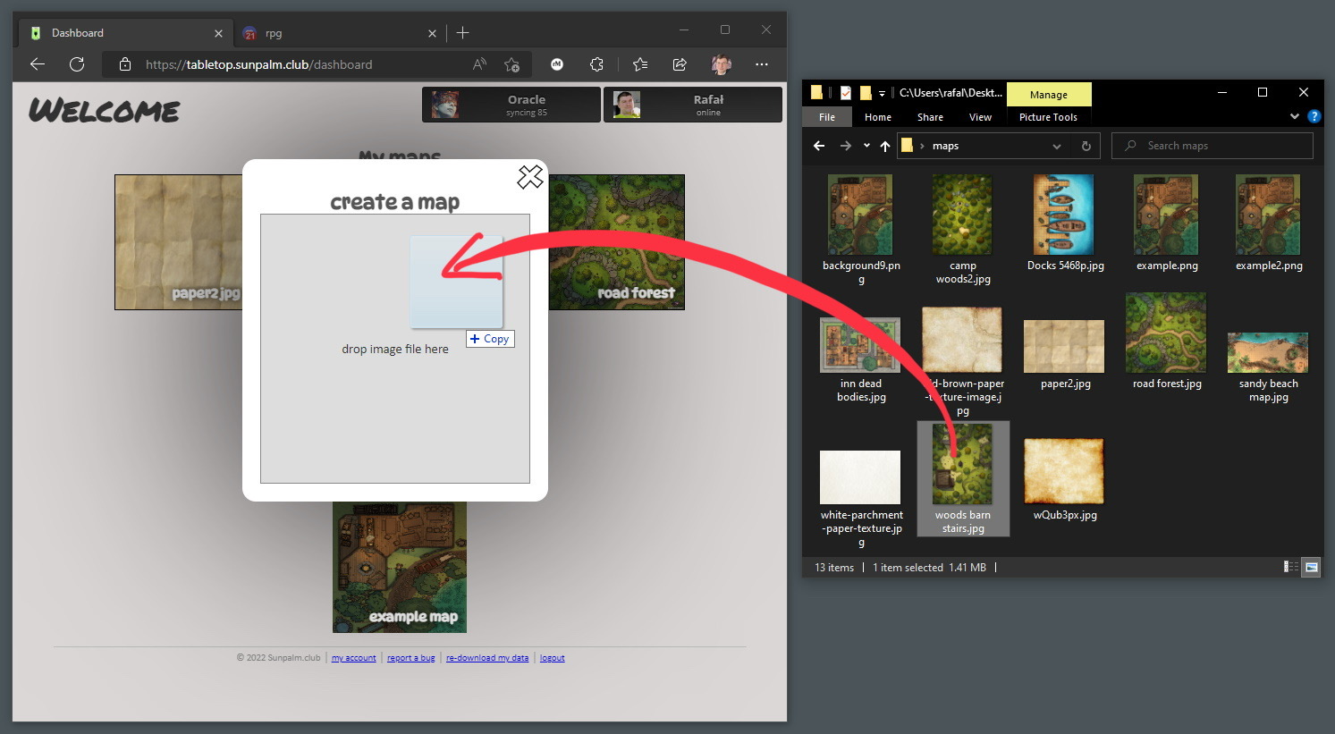Viewport: 1335px width, 734px height.
Task: Click the drop image file area
Action: pos(395,349)
